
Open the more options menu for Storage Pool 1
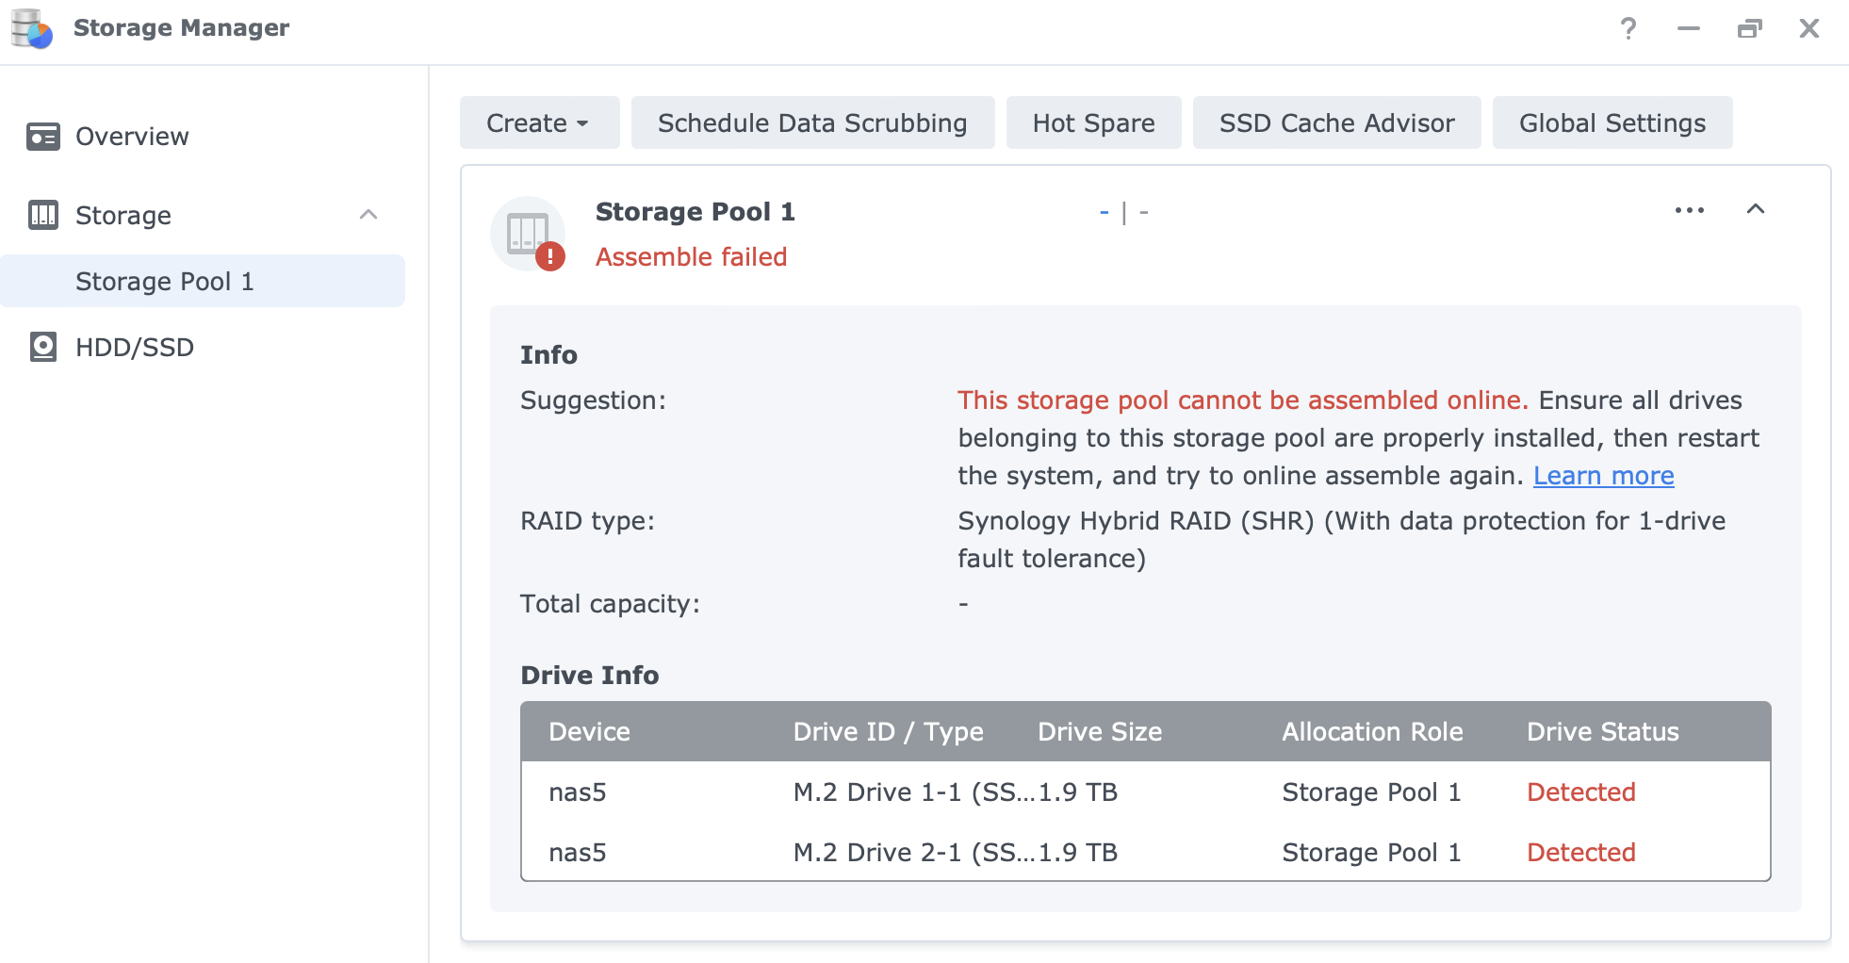pyautogui.click(x=1689, y=210)
